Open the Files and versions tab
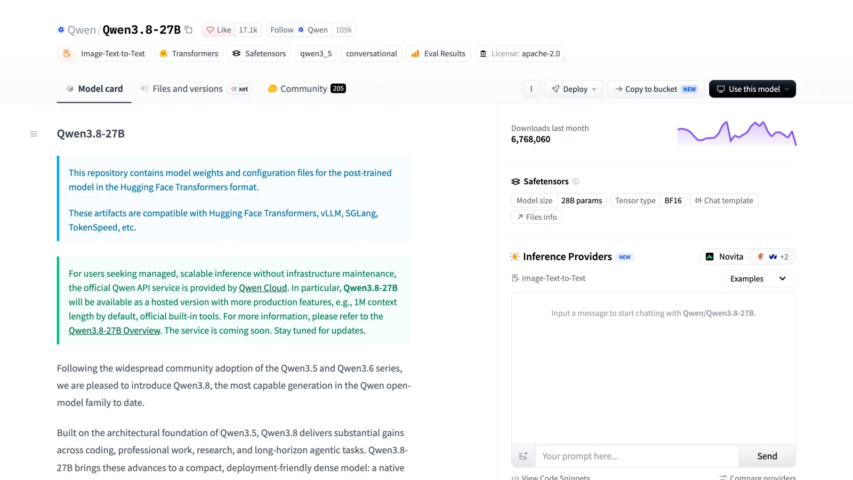853x480 pixels. 195,89
